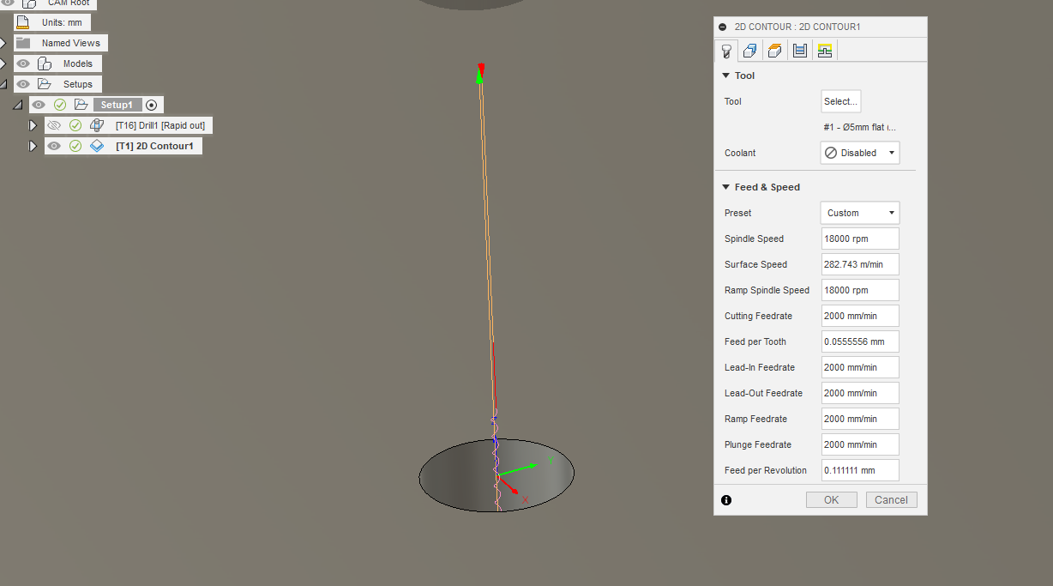Open the Geometry tab of the operation dialog
This screenshot has height=586, width=1053.
[749, 50]
